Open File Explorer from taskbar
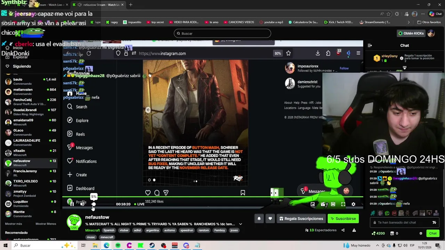This screenshot has width=445, height=250. click(x=95, y=245)
